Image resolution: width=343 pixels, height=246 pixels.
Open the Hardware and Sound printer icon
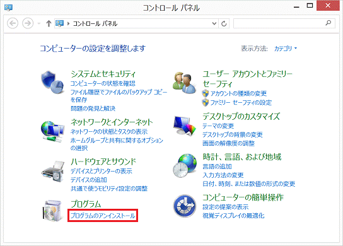53,171
